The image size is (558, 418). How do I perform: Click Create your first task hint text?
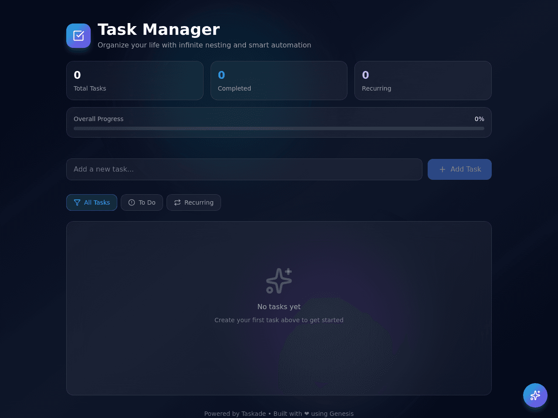click(279, 320)
